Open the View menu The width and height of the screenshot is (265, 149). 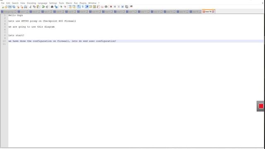[x=23, y=3]
